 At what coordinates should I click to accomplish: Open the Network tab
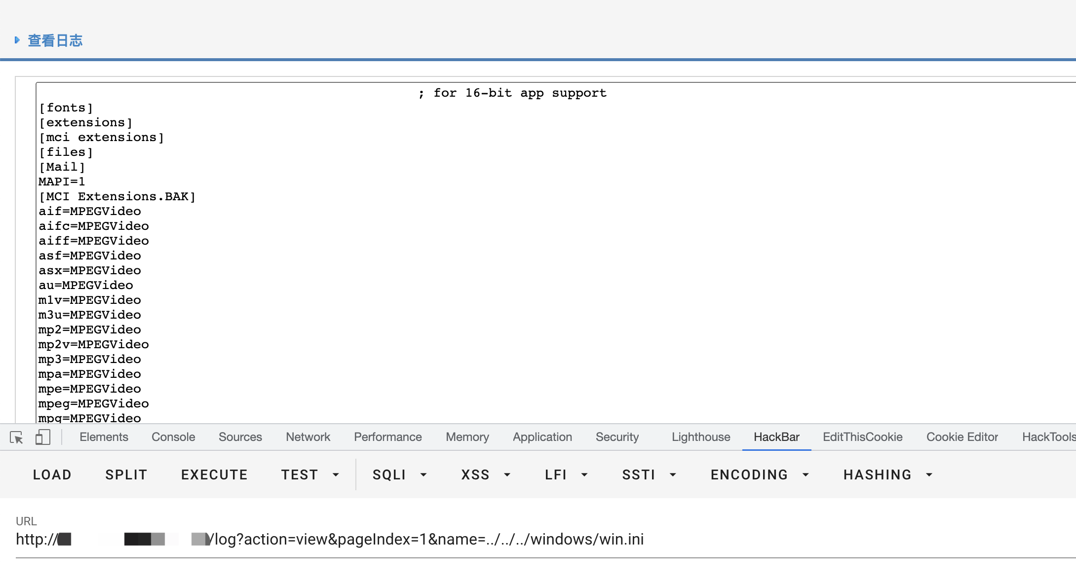click(308, 437)
